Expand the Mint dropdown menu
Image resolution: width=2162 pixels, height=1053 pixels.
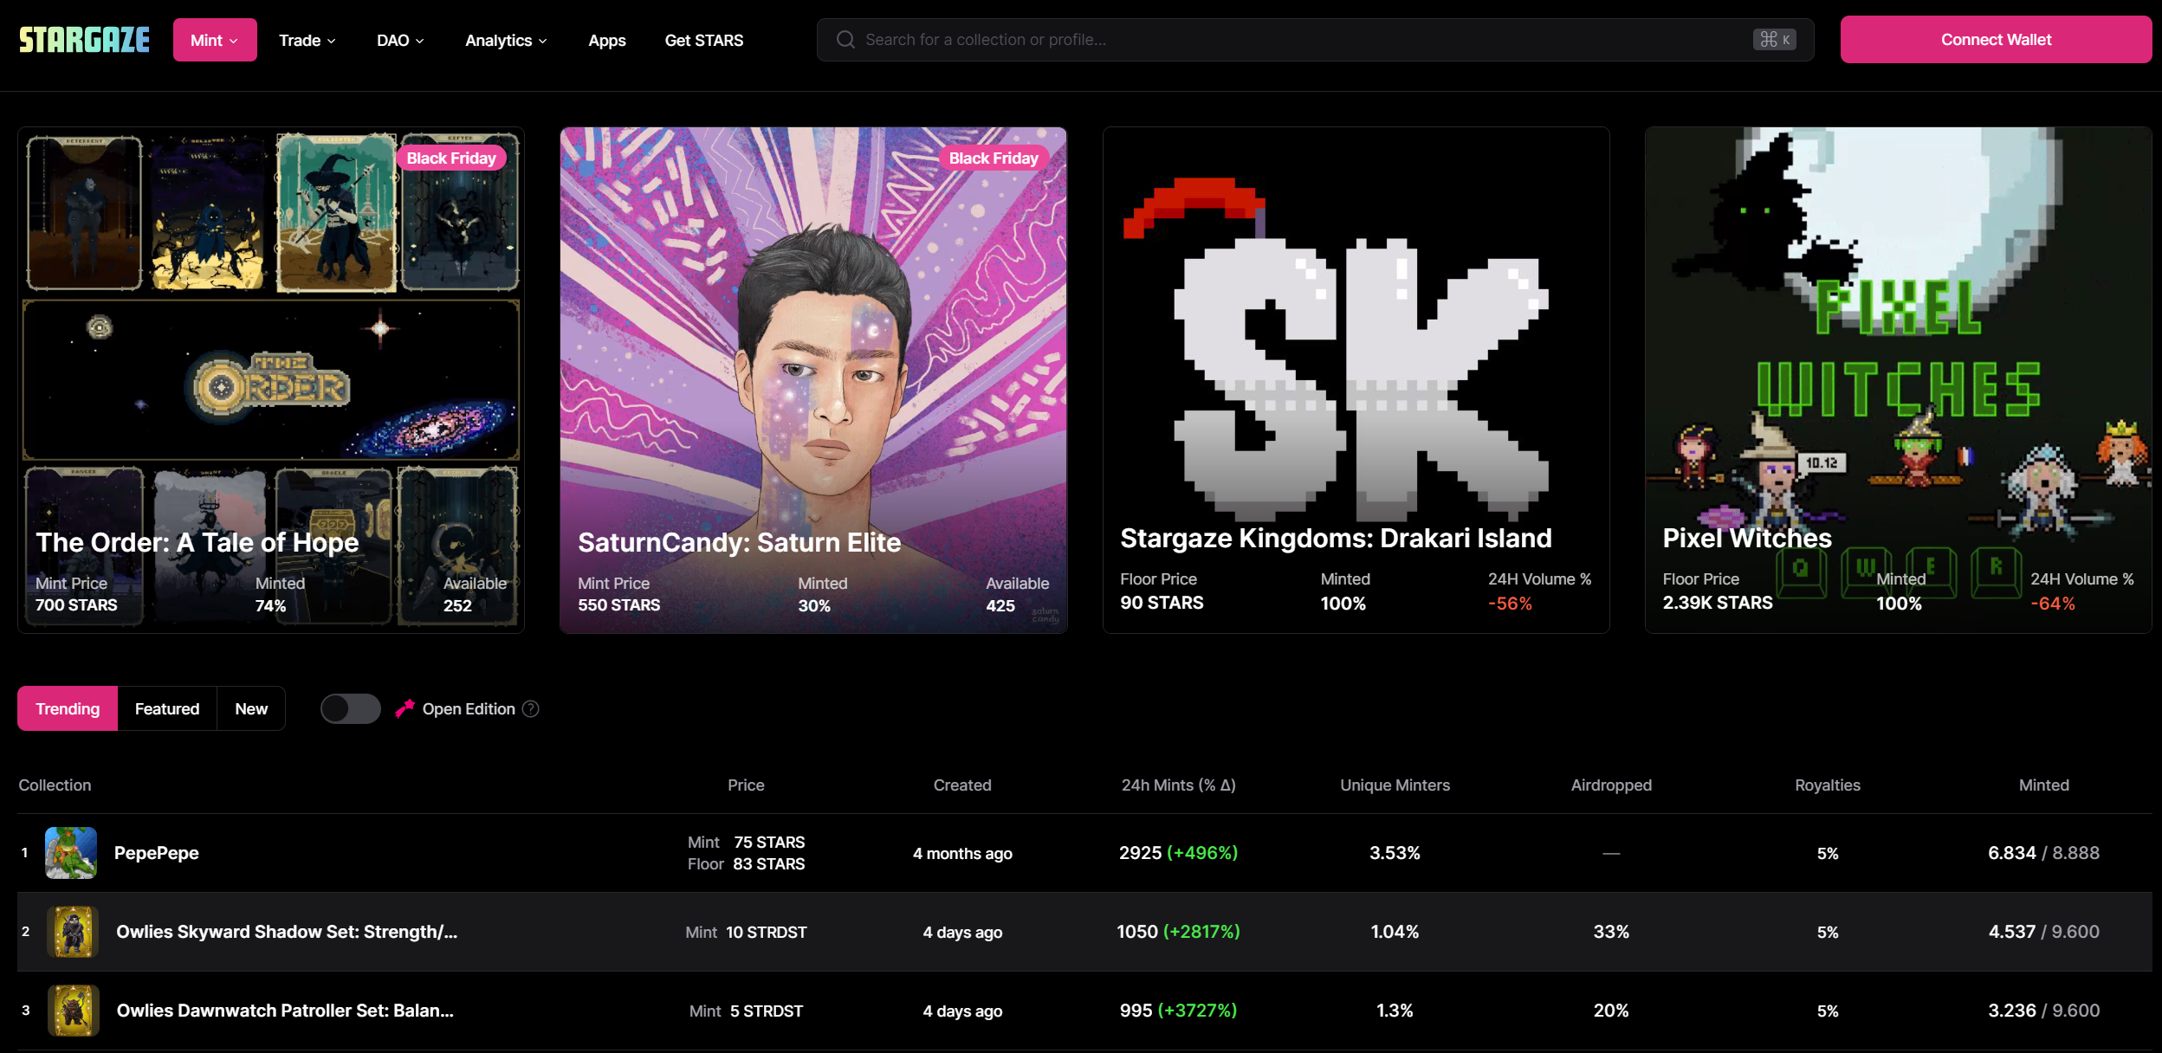pyautogui.click(x=215, y=40)
